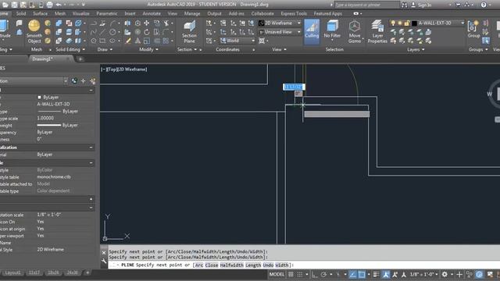Viewport: 500px width, 281px height.
Task: Toggle polar tracking in status bar
Action: (x=323, y=274)
